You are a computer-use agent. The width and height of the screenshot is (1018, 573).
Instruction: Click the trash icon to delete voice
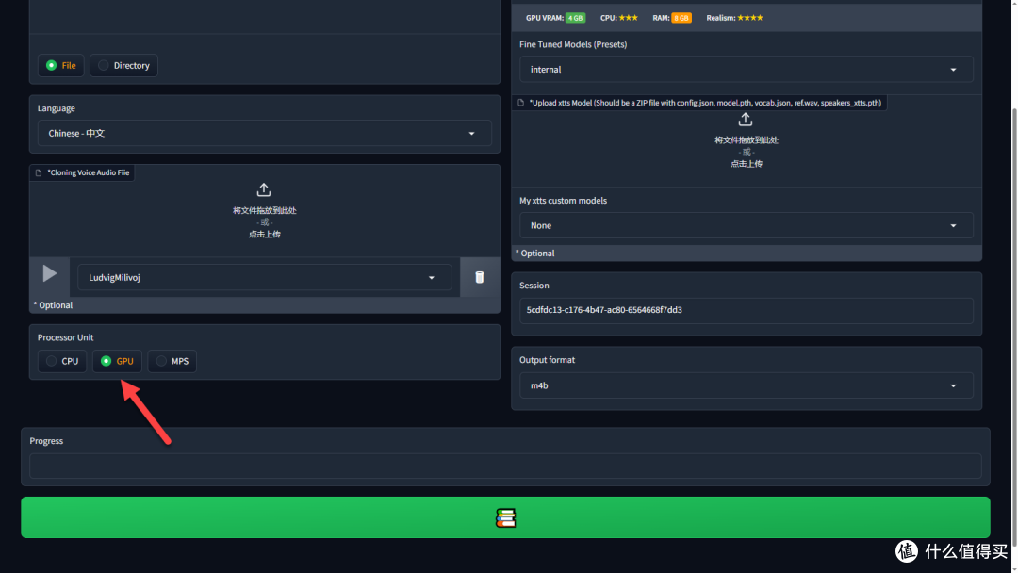(479, 277)
